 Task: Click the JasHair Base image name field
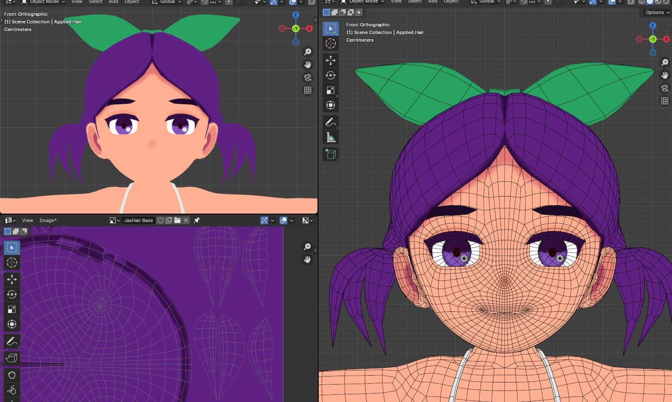[138, 220]
